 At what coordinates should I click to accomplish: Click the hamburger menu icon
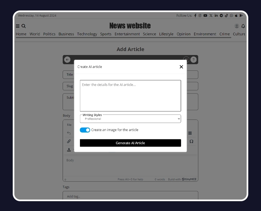coord(17,26)
